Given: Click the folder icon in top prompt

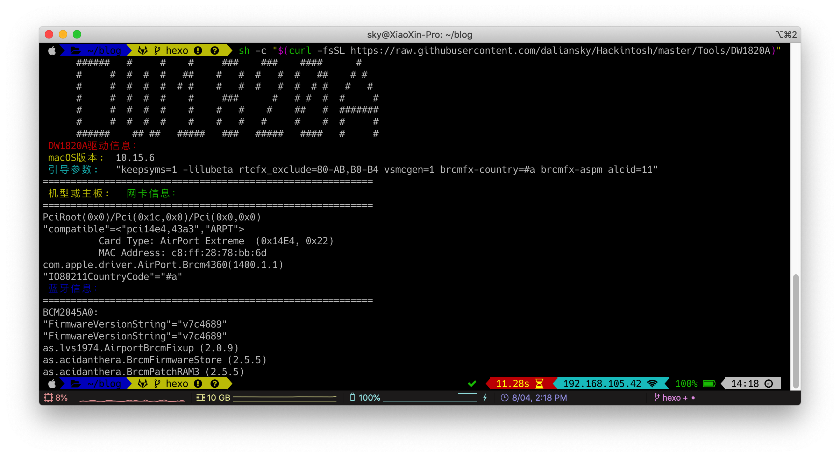Looking at the screenshot, I should pos(76,51).
